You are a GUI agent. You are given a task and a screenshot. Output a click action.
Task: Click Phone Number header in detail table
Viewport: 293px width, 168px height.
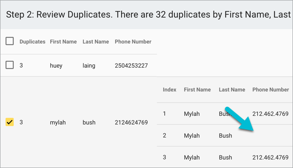click(x=271, y=89)
